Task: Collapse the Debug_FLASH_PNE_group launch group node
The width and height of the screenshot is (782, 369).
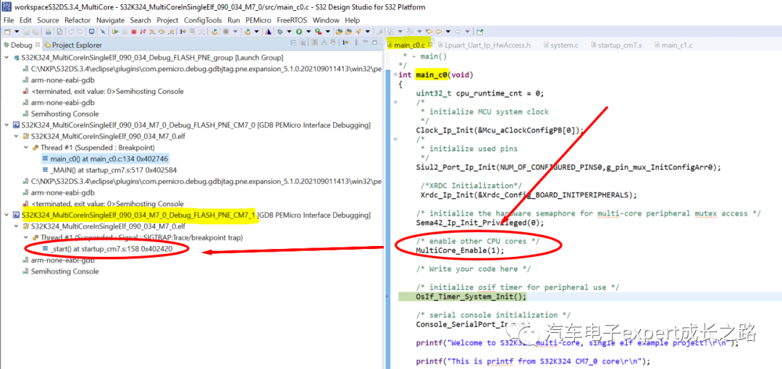Action: (6, 57)
